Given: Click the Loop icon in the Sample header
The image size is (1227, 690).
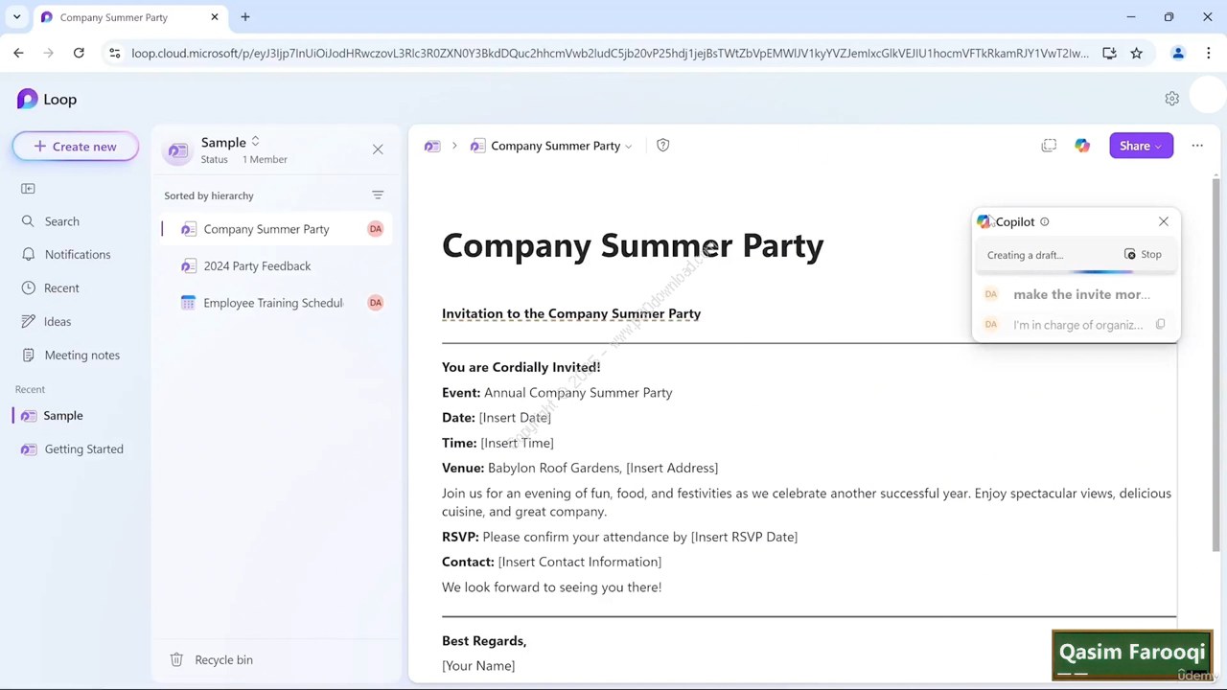Looking at the screenshot, I should point(177,150).
